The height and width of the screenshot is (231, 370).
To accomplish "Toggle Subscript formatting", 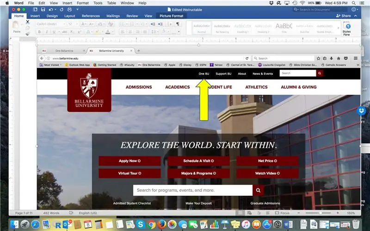I will click(x=72, y=31).
